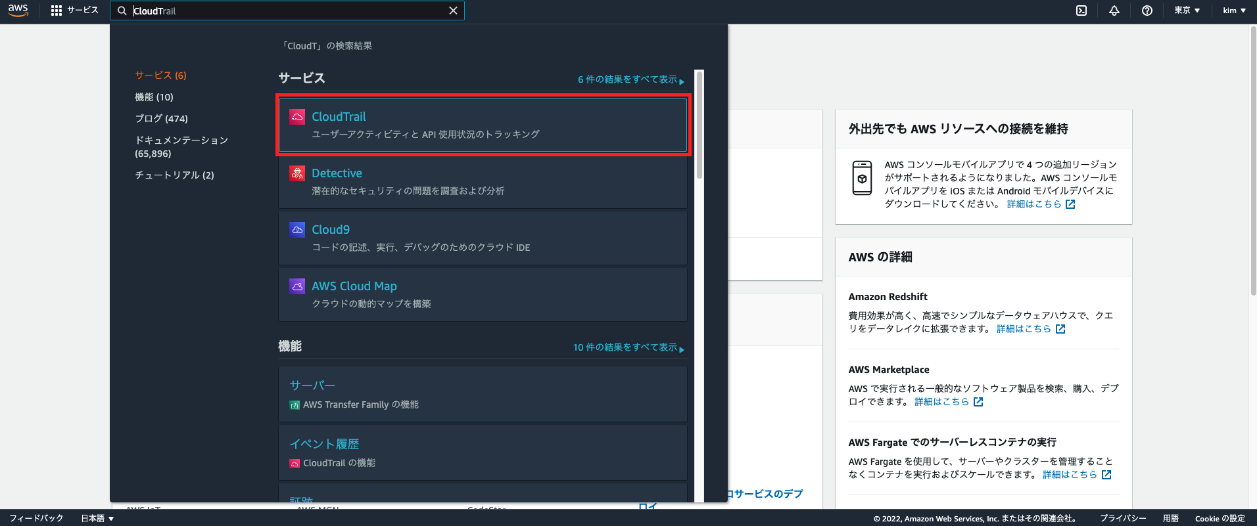Click the CloudTrail service icon
1257x526 pixels.
[x=297, y=117]
